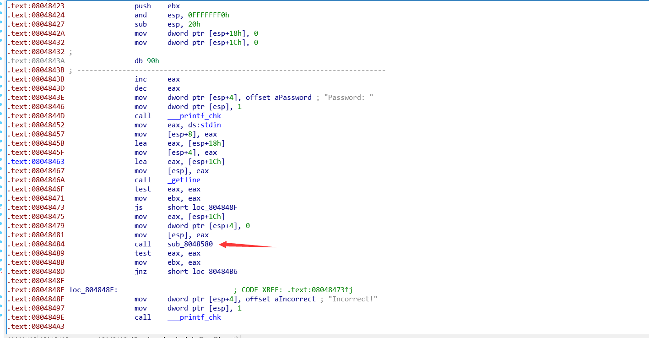649x338 pixels.
Task: Click [esp+1Ch] in mov at 08048475
Action: tap(207, 217)
